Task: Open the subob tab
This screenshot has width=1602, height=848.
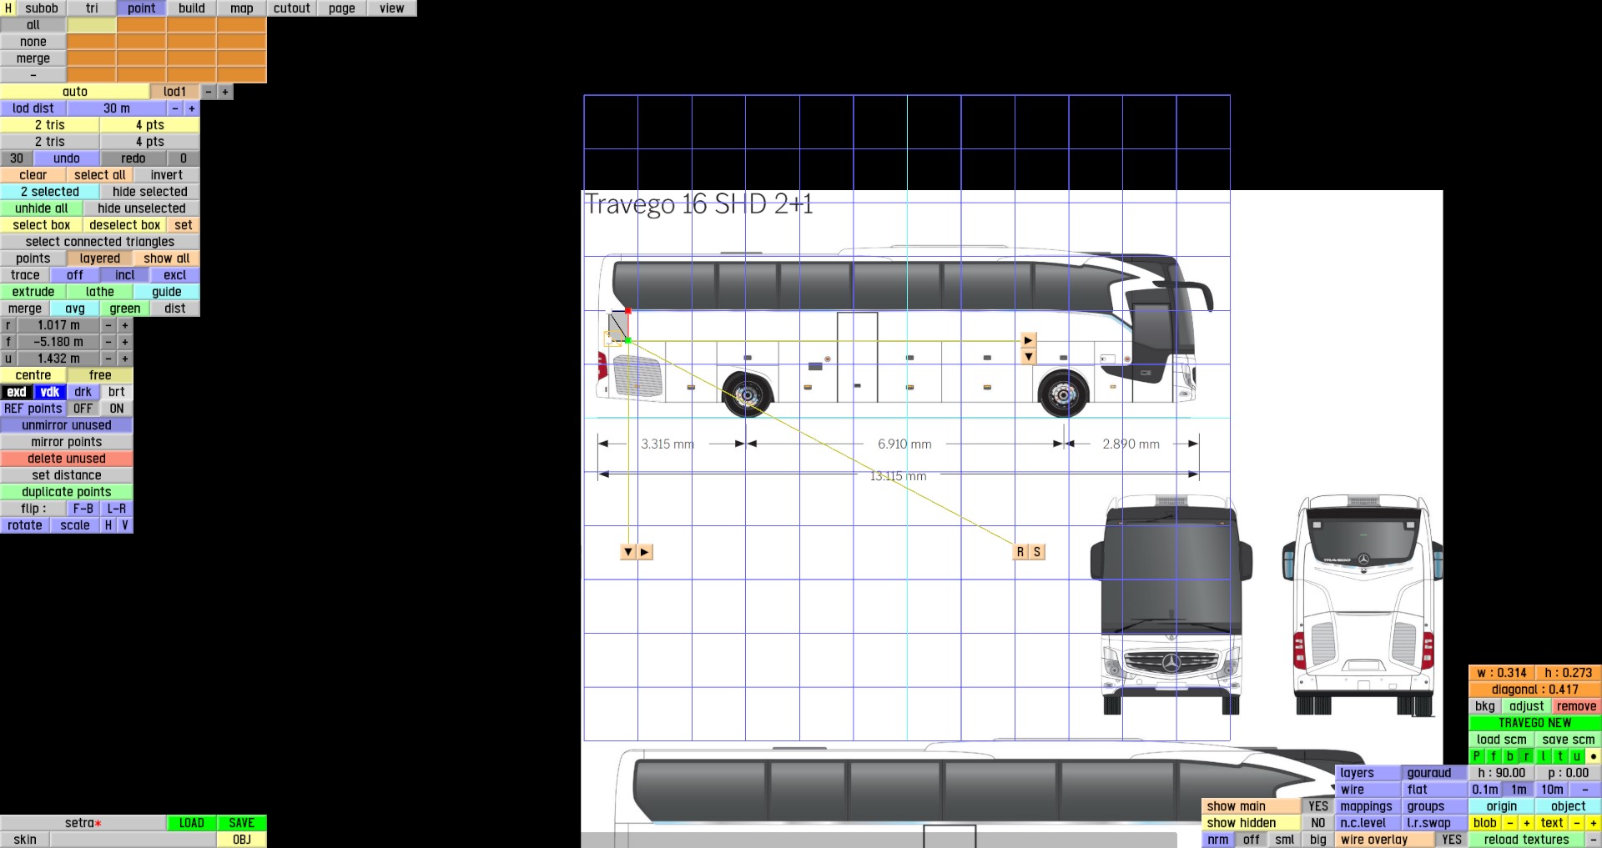Action: click(42, 8)
